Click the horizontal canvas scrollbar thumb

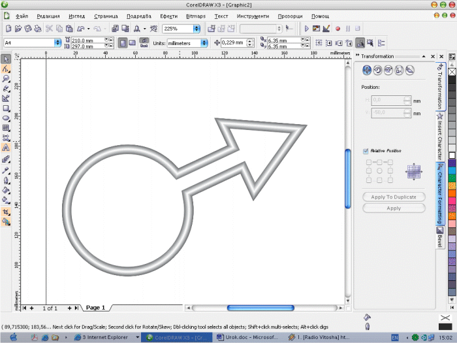(x=260, y=308)
